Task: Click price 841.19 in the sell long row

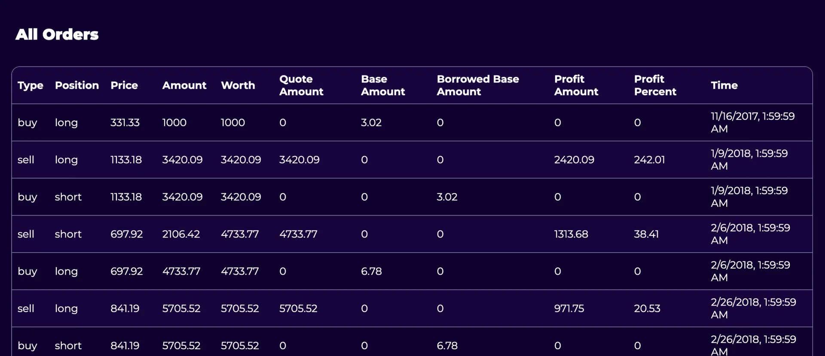Action: pyautogui.click(x=125, y=308)
